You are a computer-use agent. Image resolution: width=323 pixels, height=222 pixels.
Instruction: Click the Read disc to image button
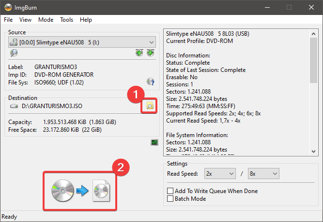(x=81, y=190)
